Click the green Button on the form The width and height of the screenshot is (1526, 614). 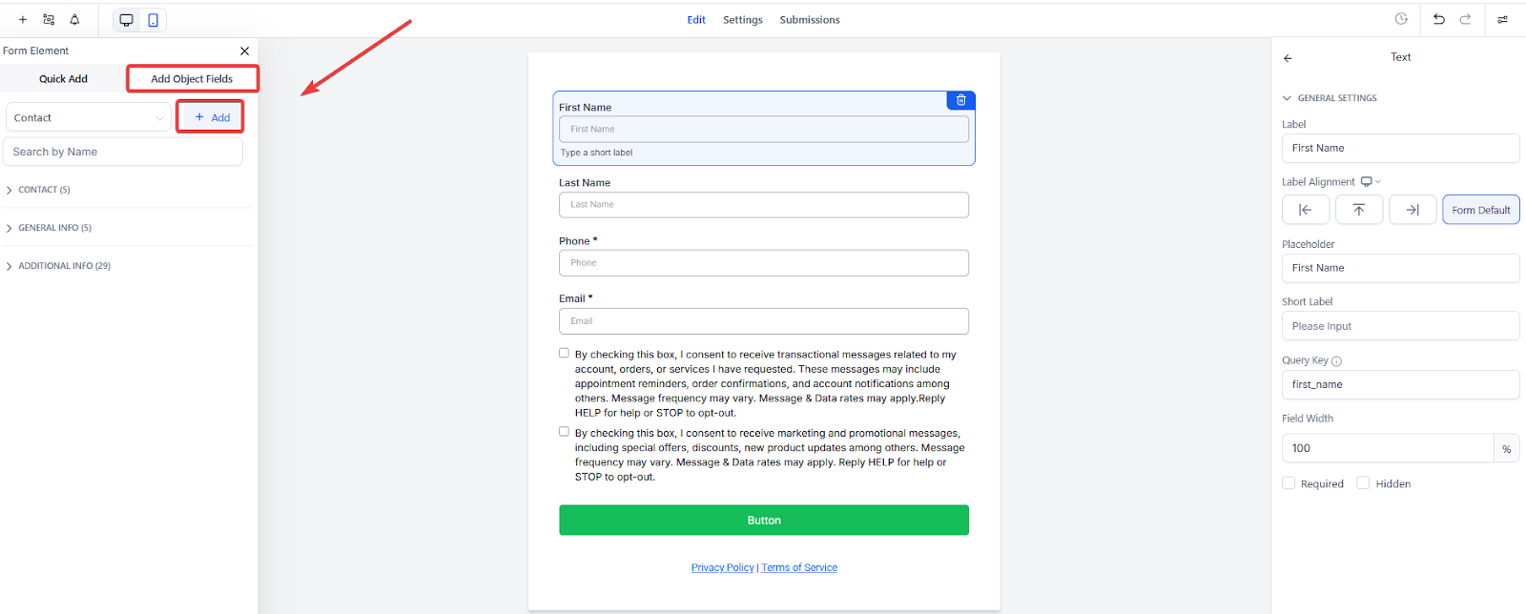763,520
